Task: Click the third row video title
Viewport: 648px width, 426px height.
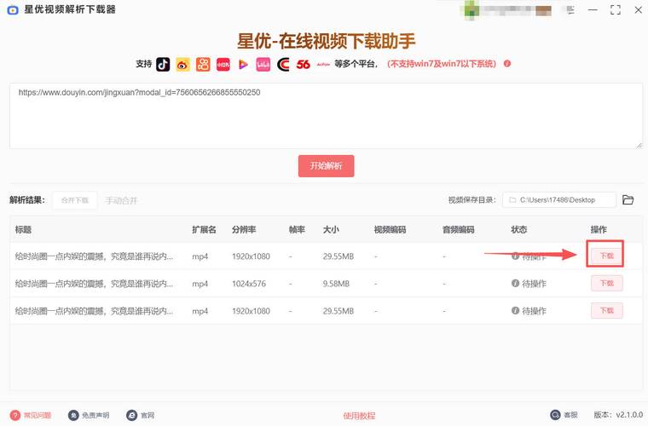Action: [x=94, y=311]
